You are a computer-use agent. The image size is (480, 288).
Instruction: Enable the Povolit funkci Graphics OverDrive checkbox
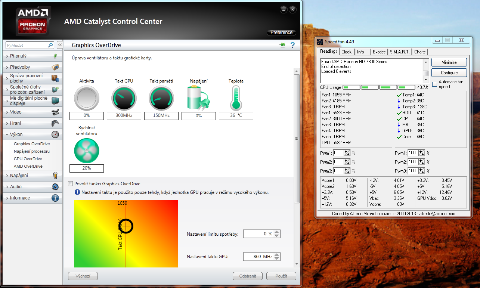tap(71, 184)
